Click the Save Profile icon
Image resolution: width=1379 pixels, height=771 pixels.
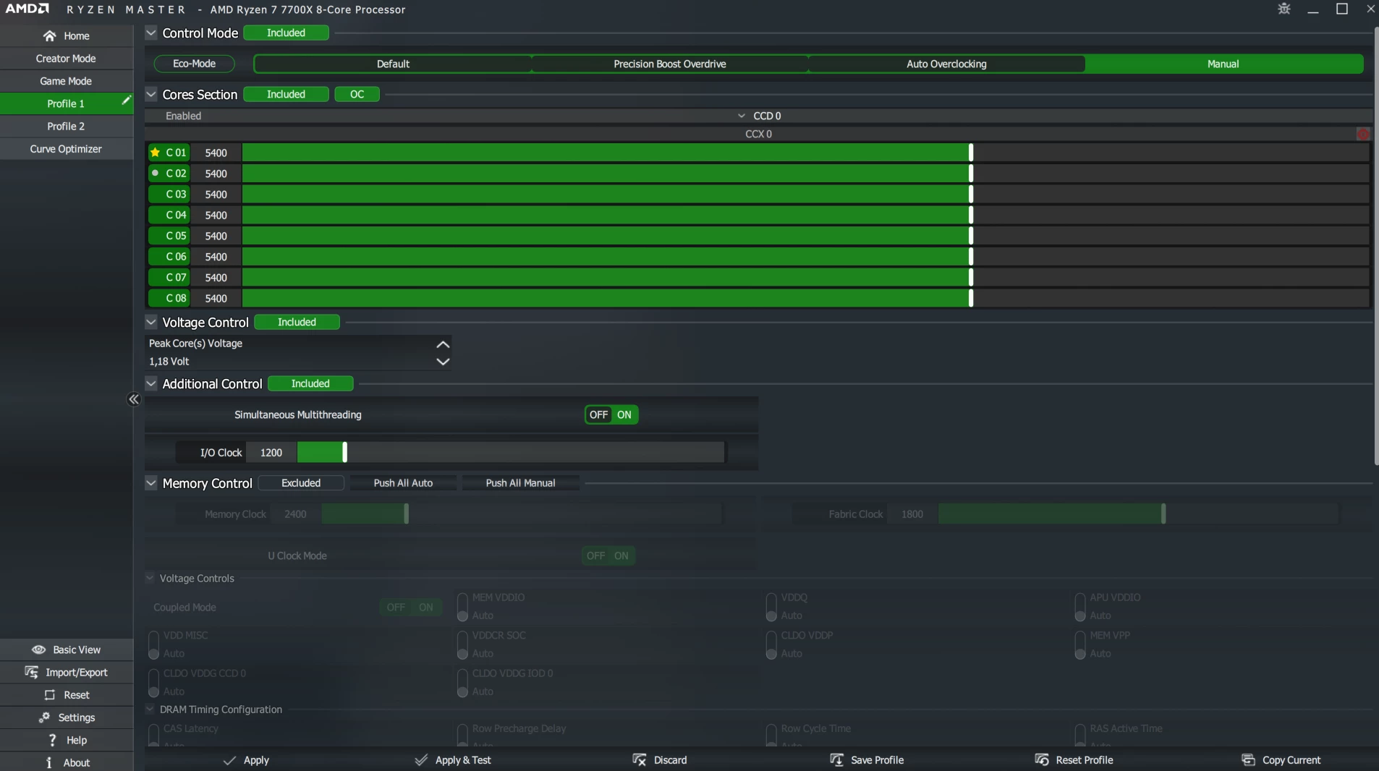836,759
